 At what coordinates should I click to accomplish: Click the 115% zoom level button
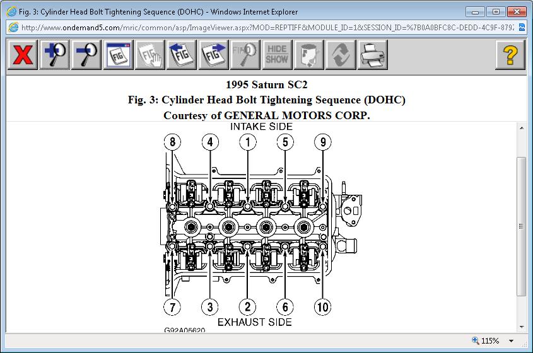(x=486, y=341)
